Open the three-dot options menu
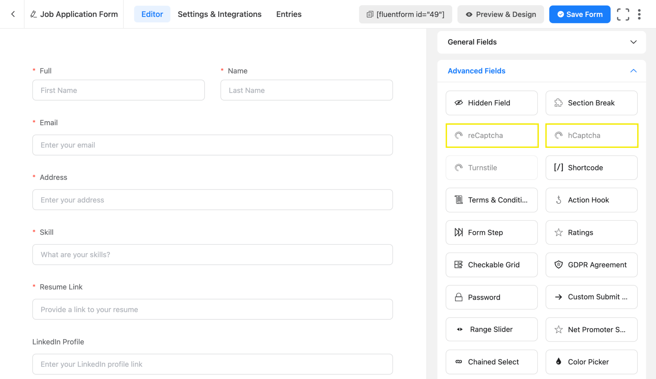The height and width of the screenshot is (379, 656). click(x=639, y=14)
